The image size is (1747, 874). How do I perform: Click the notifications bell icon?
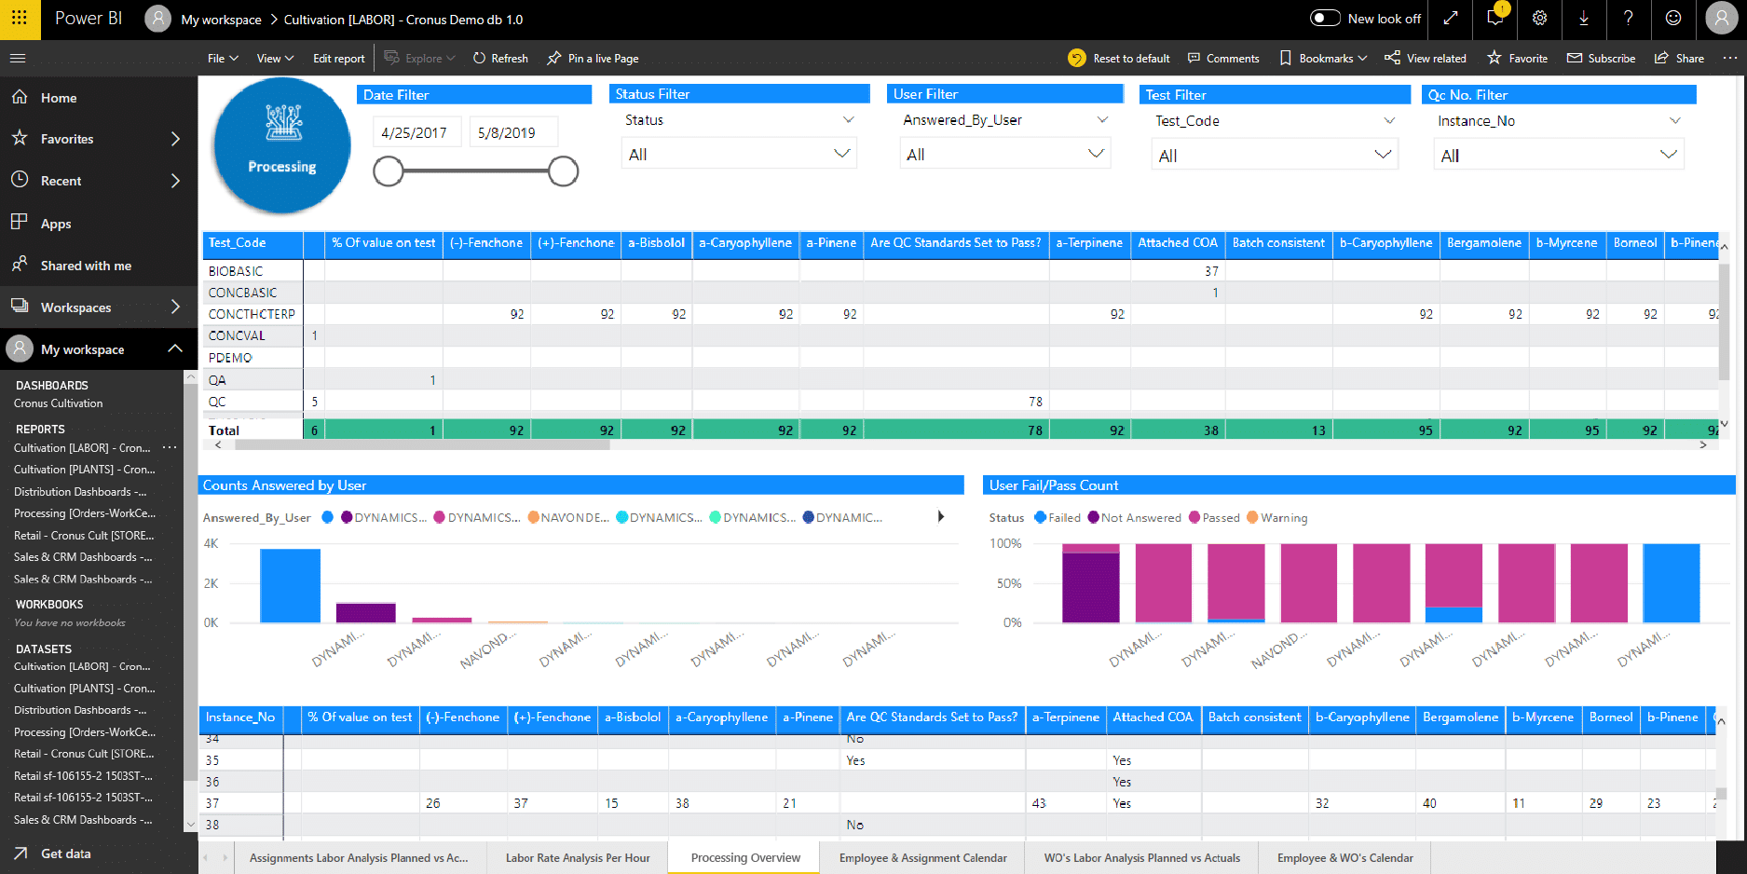point(1495,19)
